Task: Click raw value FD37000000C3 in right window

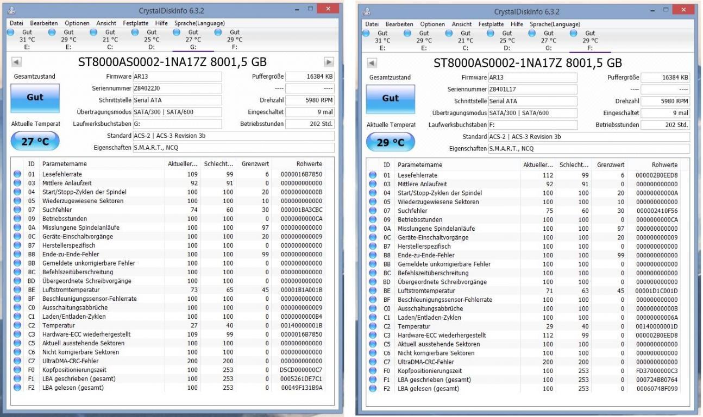Action: coord(656,371)
